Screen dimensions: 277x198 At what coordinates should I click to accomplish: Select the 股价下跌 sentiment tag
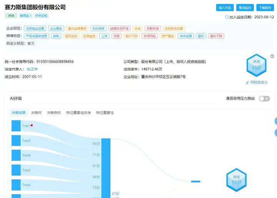tap(132, 36)
